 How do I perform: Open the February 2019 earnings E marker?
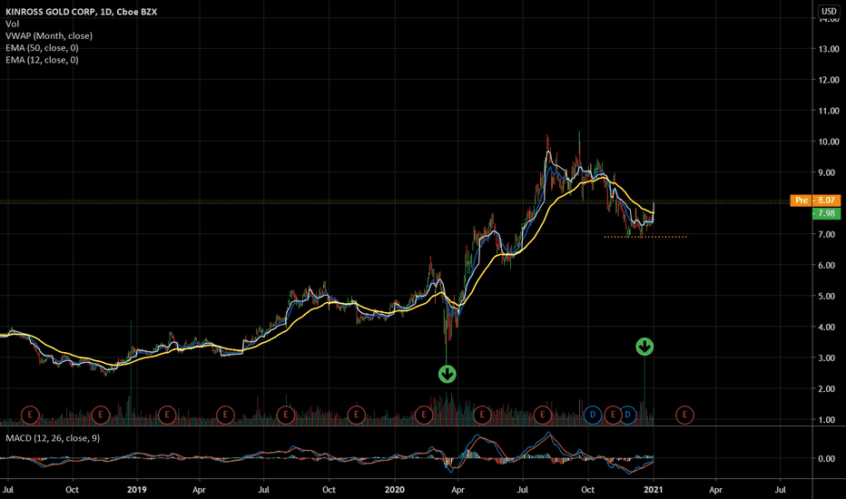167,415
